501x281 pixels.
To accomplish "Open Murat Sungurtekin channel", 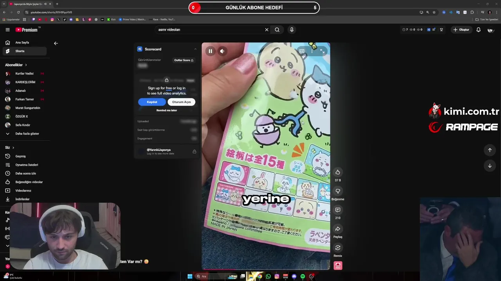I will (x=24, y=108).
